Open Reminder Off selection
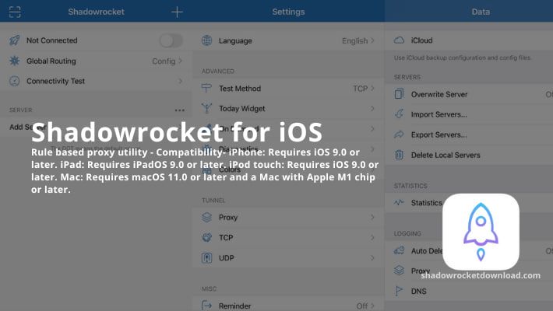553x311 pixels. pyautogui.click(x=365, y=306)
